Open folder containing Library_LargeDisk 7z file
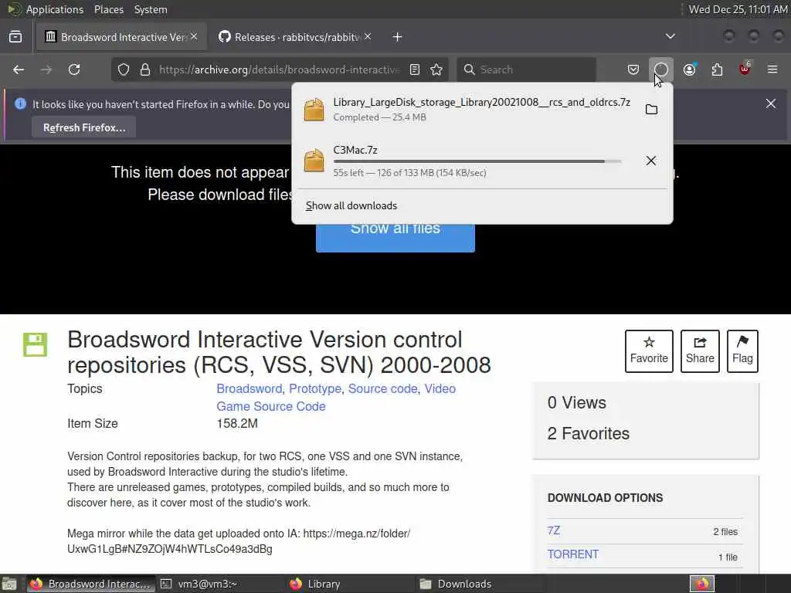 651,110
